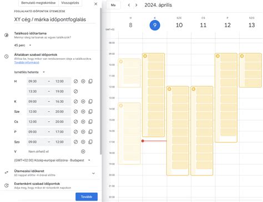This screenshot has width=263, height=202.
Task: Select Thursday 11 column header
Action: coord(203,23)
